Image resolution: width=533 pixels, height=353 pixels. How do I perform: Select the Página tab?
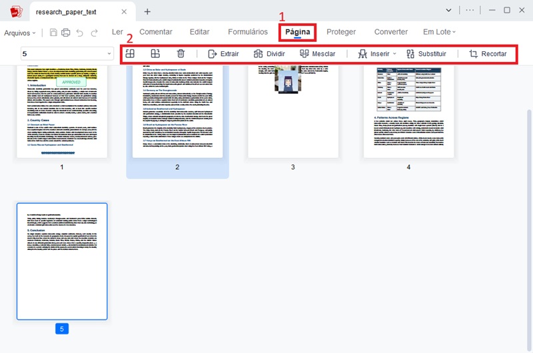[297, 32]
